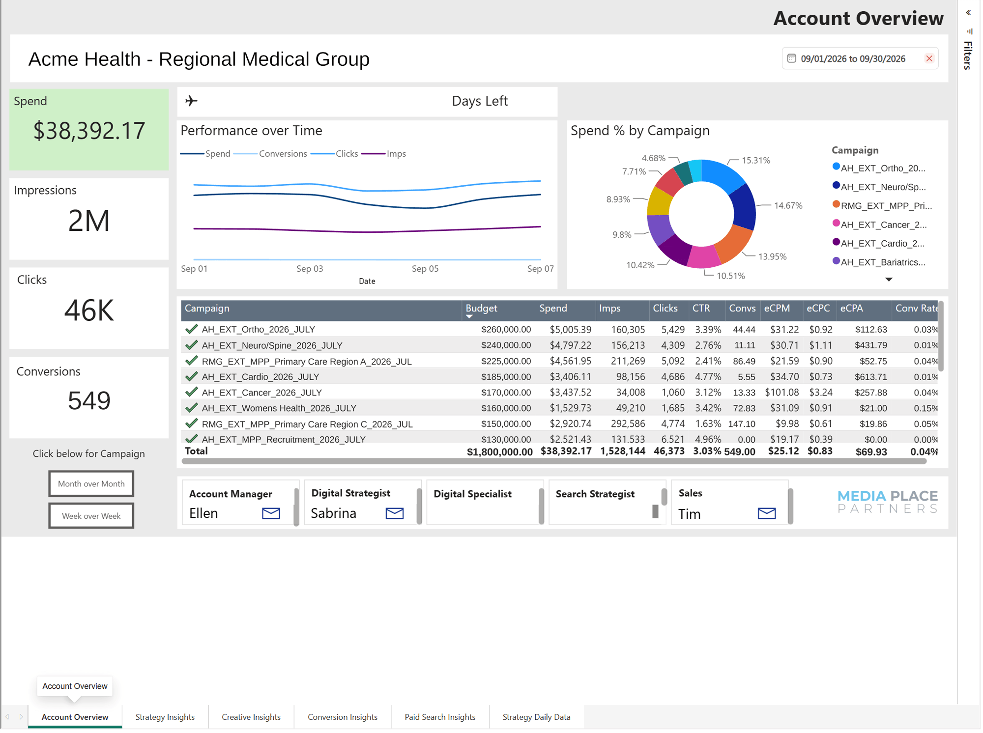Expand campaign legend with down arrow

(x=889, y=280)
